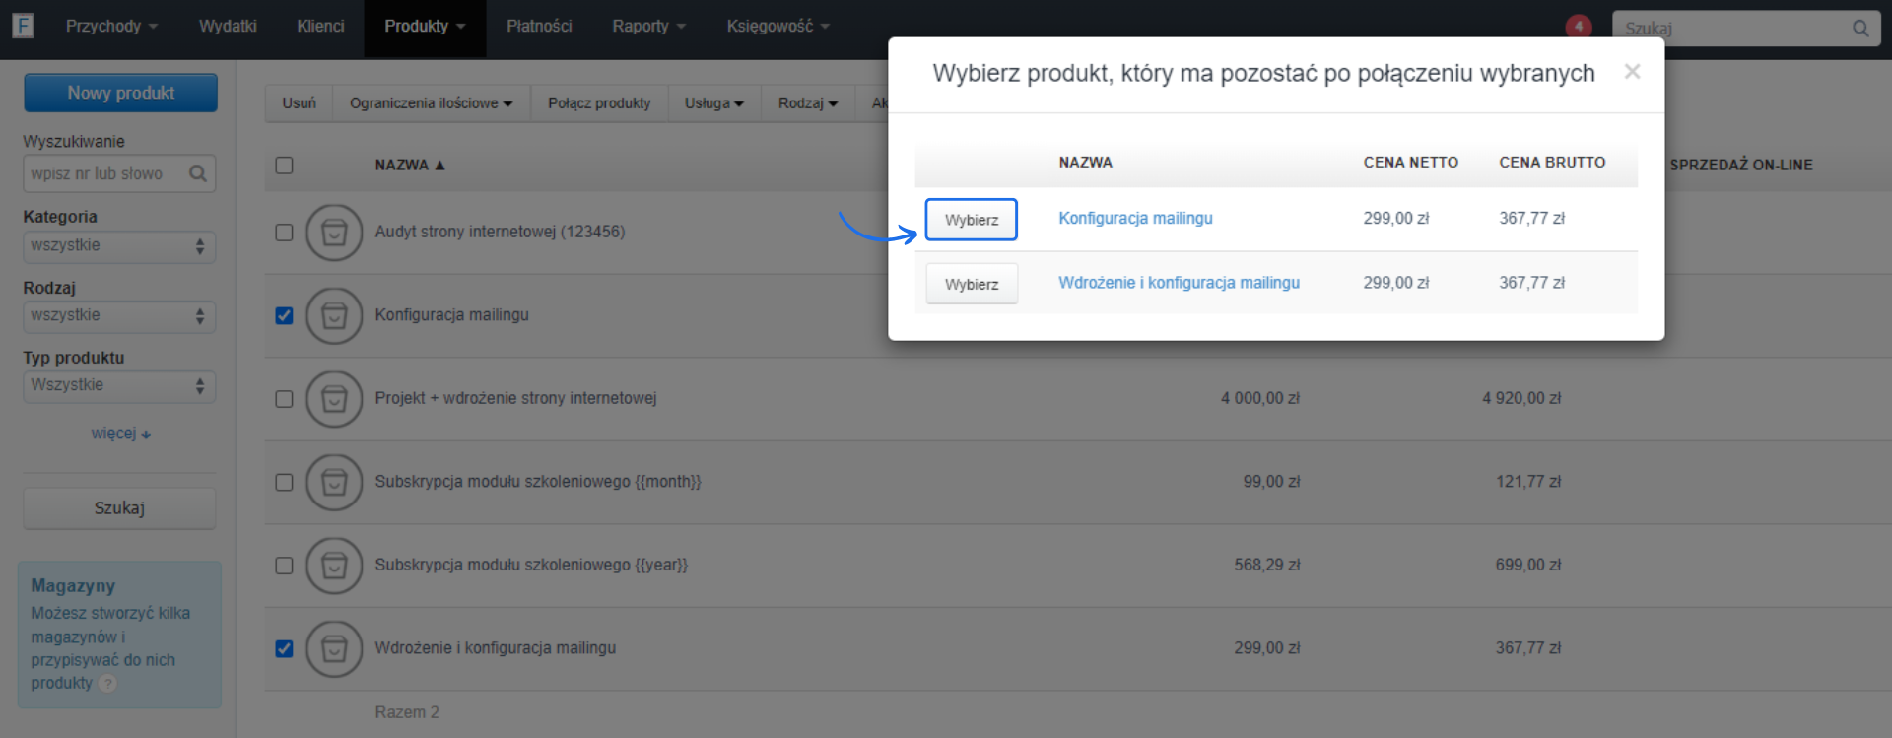Viewport: 1892px width, 738px height.
Task: Click the product icon for Subskrypcja {{year}}
Action: click(334, 566)
